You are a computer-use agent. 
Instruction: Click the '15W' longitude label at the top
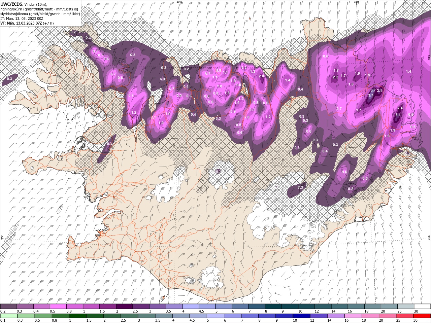[x=357, y=2]
